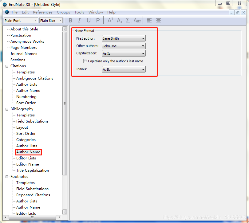
Task: Click tree horizontal scroll right arrow
Action: pos(60,217)
